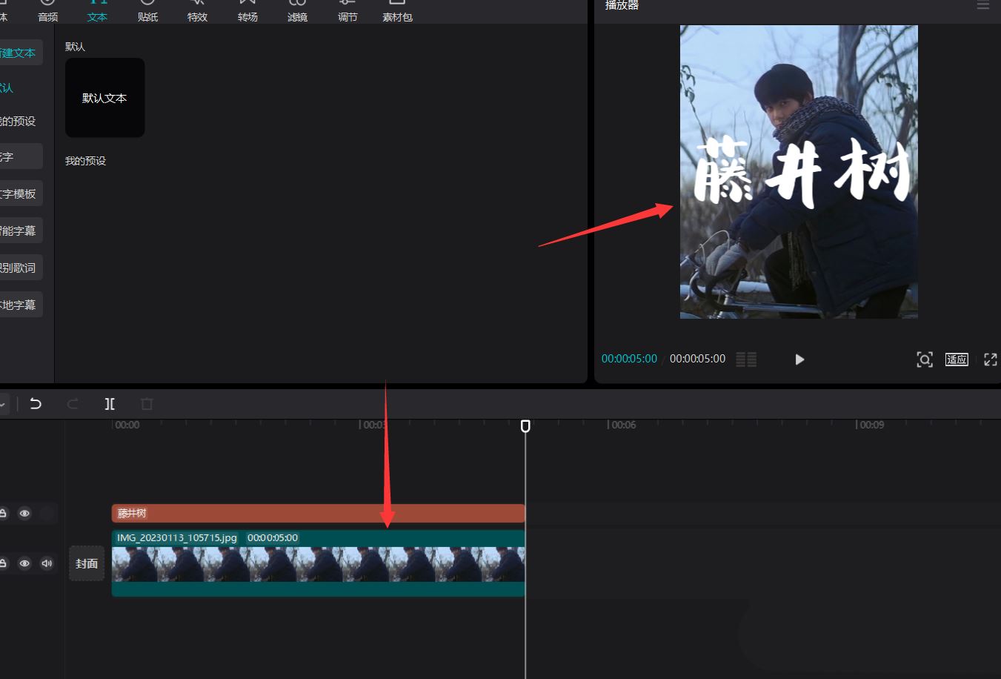
Task: Open the 转场 transitions tab
Action: click(247, 10)
